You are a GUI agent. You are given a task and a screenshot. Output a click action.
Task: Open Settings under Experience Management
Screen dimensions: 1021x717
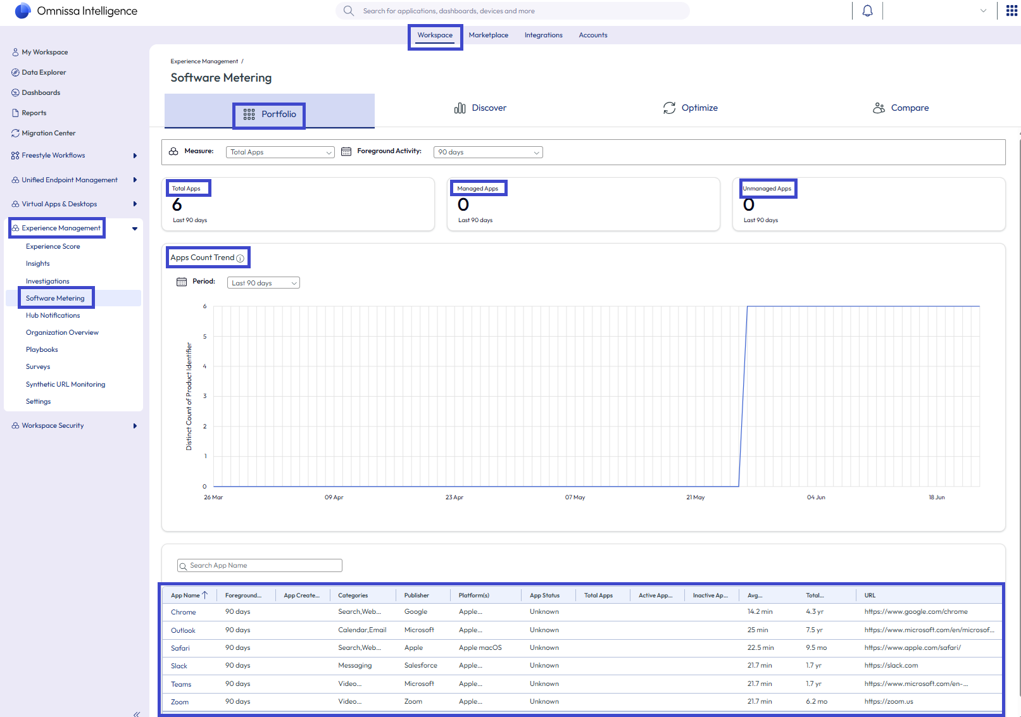[x=39, y=402]
